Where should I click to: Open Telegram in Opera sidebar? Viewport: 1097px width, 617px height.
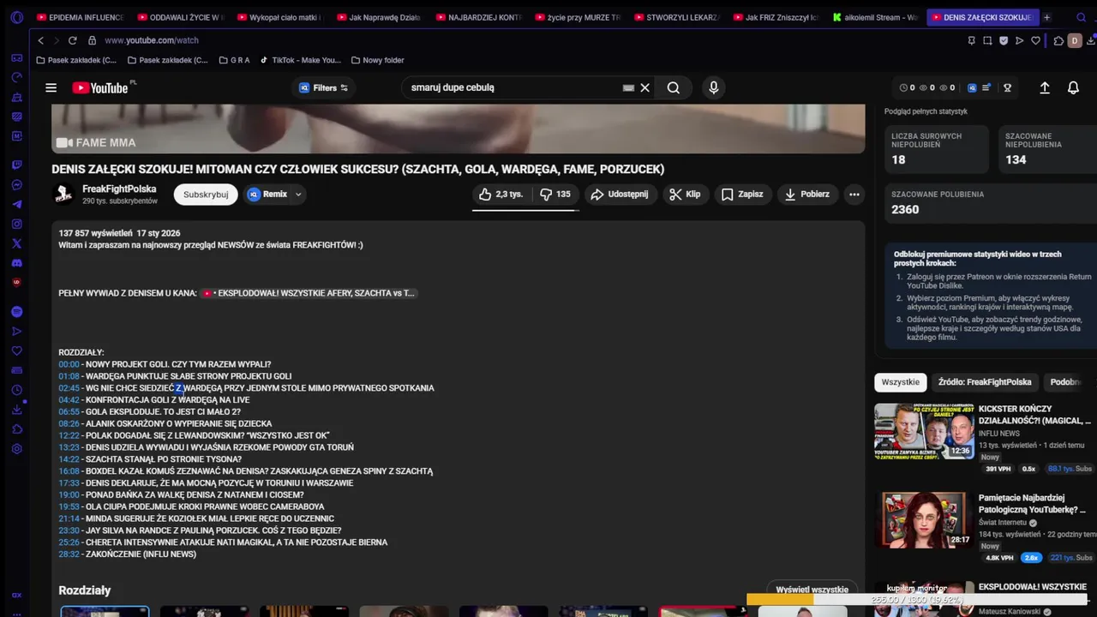(16, 205)
